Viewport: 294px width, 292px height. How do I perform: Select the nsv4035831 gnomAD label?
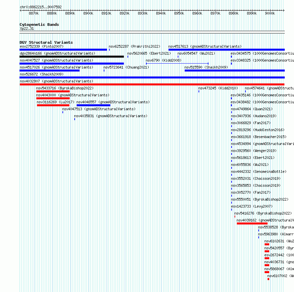coord(111,116)
